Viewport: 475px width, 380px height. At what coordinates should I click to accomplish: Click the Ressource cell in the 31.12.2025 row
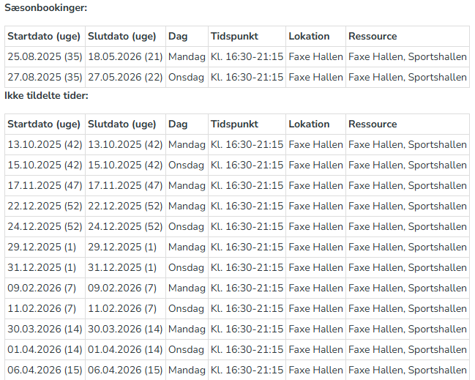point(407,267)
